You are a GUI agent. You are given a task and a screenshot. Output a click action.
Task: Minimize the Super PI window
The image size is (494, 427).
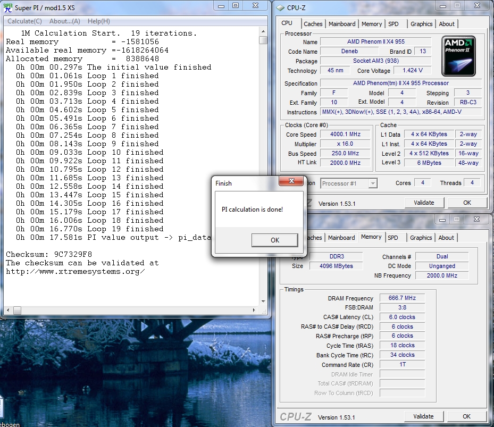click(x=221, y=6)
